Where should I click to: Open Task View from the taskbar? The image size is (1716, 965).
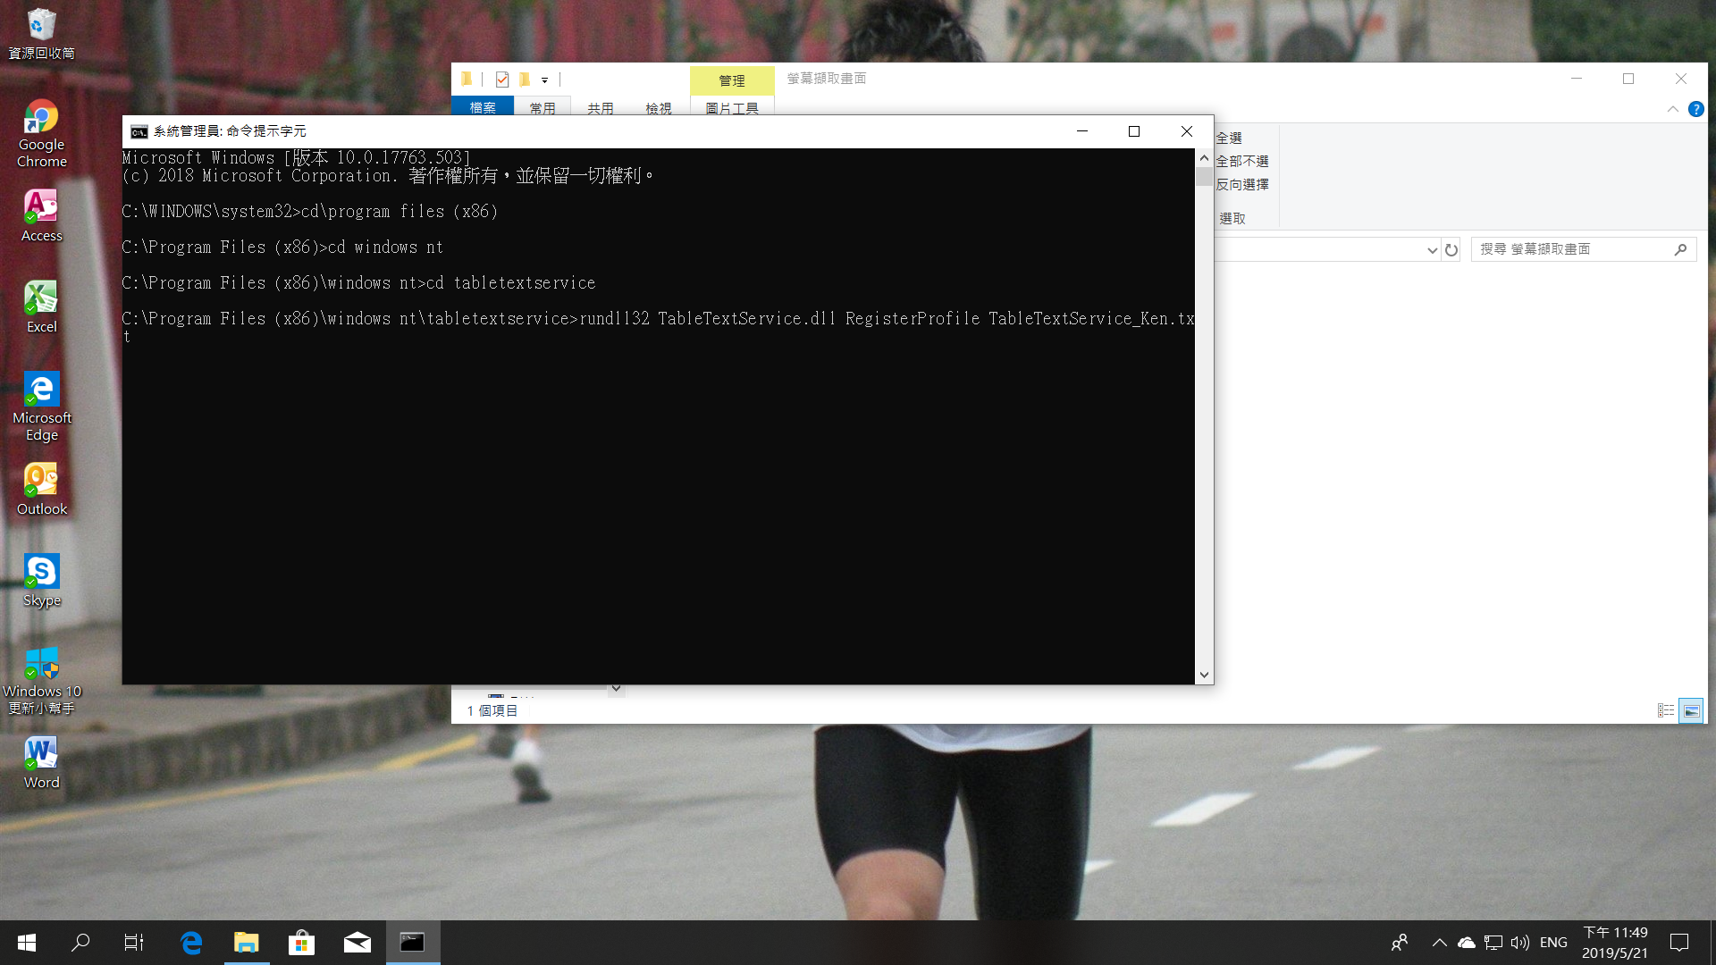coord(134,942)
